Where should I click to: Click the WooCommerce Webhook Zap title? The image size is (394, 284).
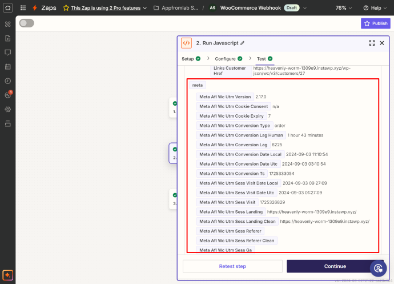click(x=251, y=8)
